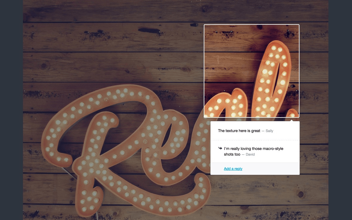This screenshot has width=352, height=220.
Task: Click the dark smudge on the top plank
Action: click(149, 30)
